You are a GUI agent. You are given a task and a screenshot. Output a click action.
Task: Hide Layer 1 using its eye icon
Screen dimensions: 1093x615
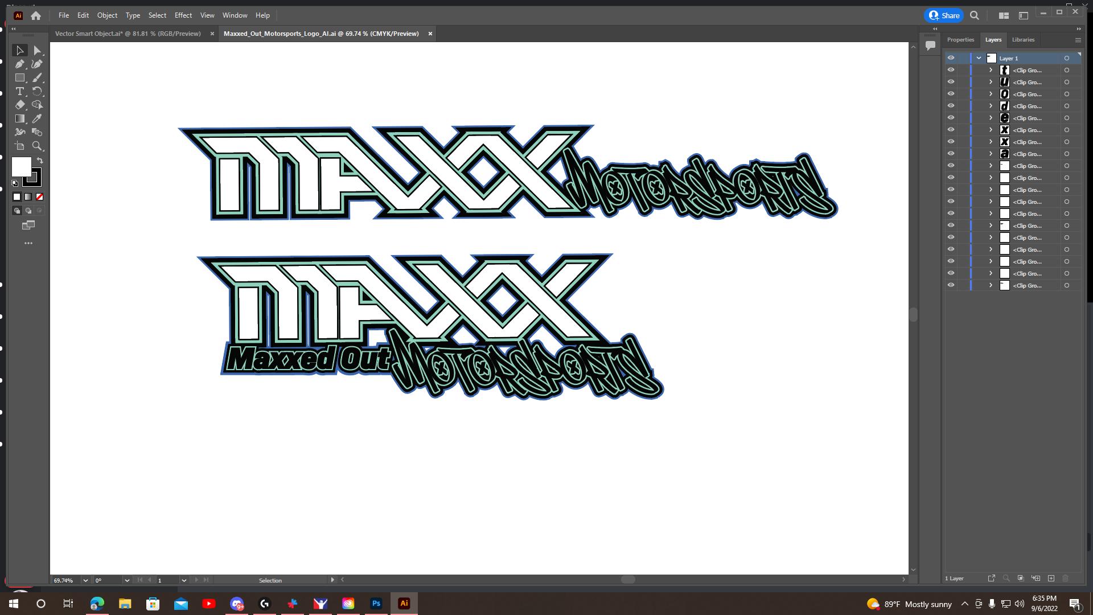pos(951,58)
